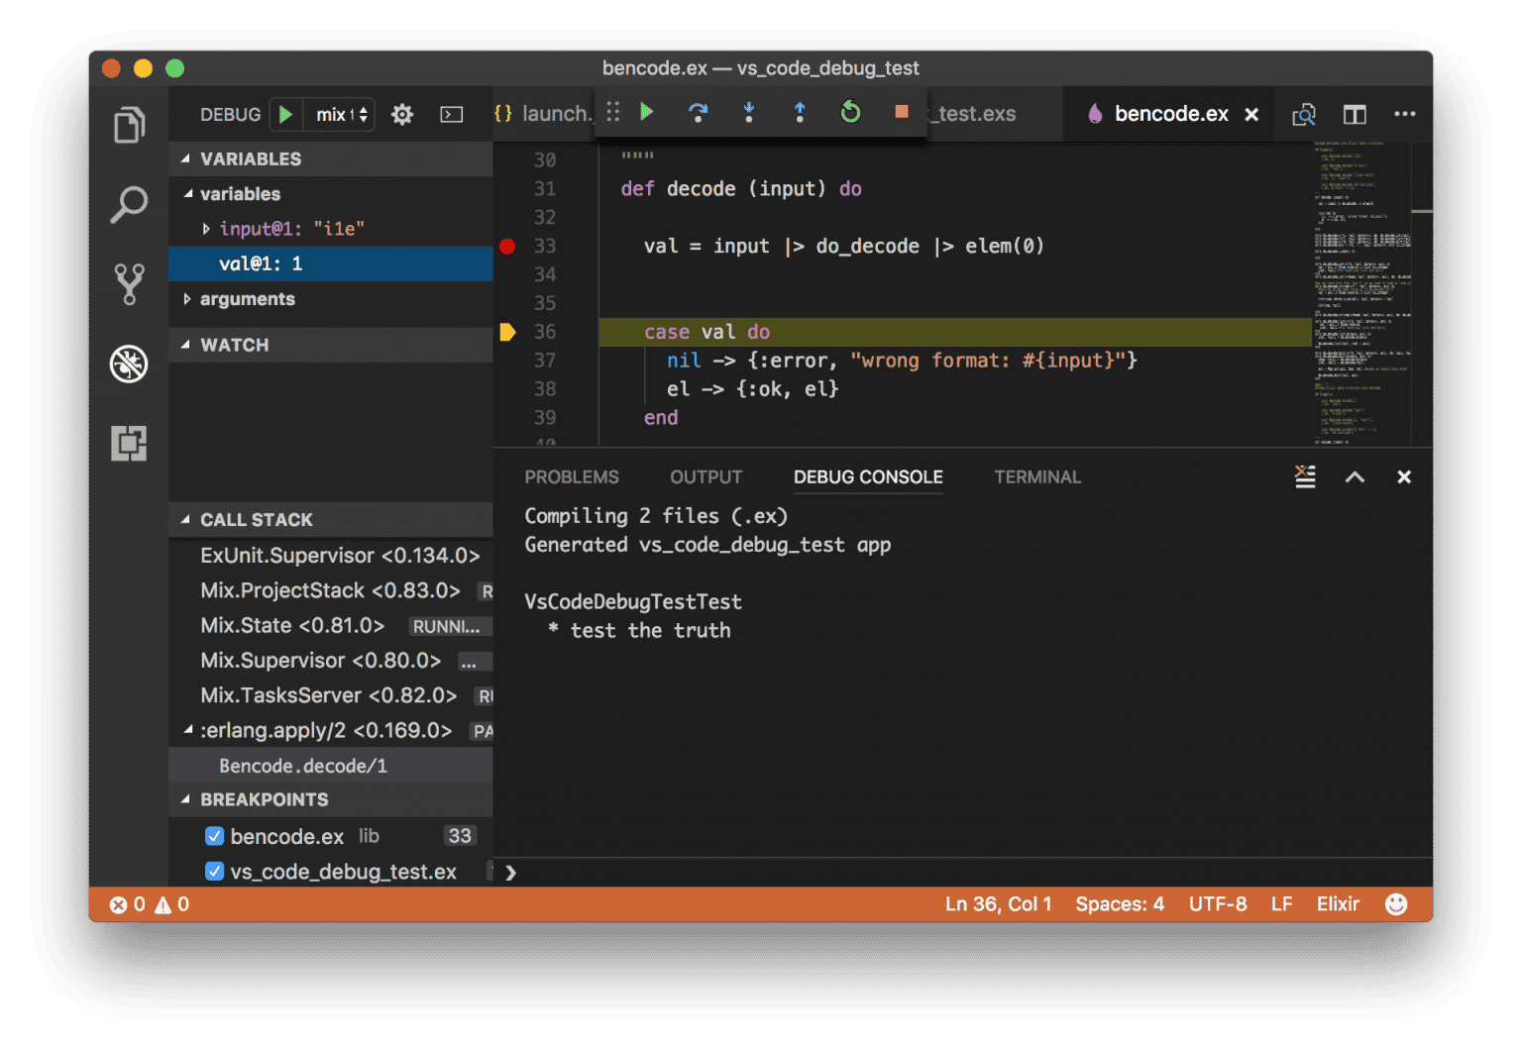Change indentation Spaces: 4

click(x=1120, y=904)
